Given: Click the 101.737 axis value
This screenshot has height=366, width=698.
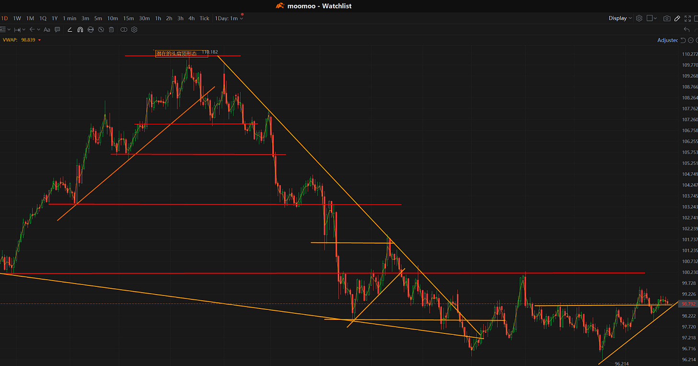Looking at the screenshot, I should [689, 239].
